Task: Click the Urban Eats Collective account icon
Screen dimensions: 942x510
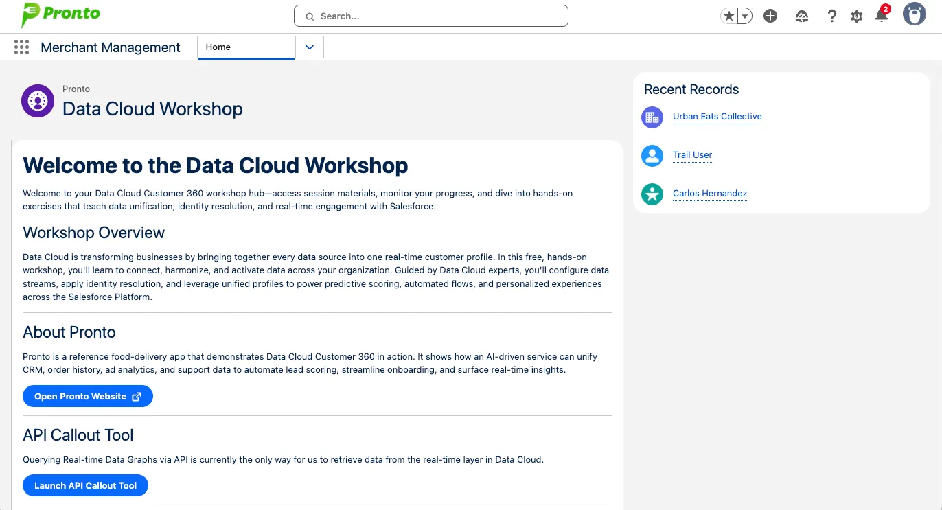Action: pos(652,117)
